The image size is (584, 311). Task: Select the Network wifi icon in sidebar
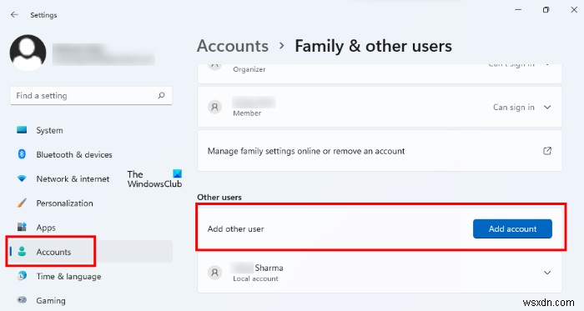[22, 179]
